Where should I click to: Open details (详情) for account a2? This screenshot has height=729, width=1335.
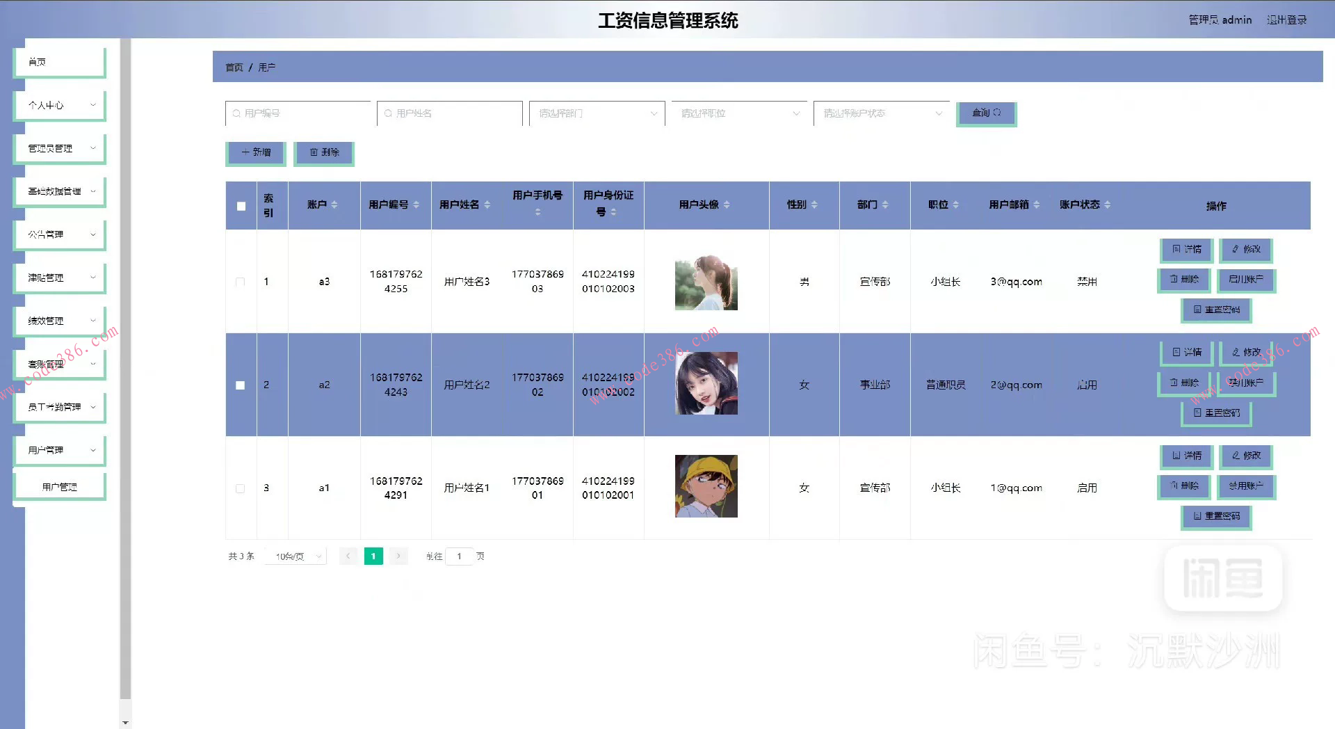1187,352
